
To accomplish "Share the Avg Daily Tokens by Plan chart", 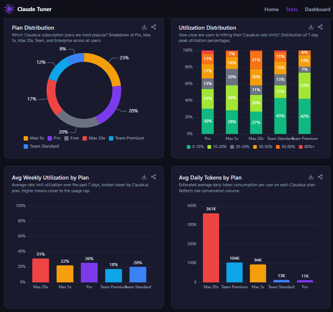I will [x=321, y=177].
